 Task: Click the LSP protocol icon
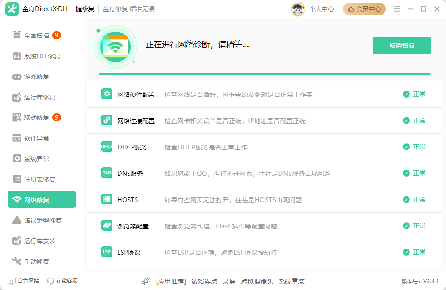[x=107, y=252]
